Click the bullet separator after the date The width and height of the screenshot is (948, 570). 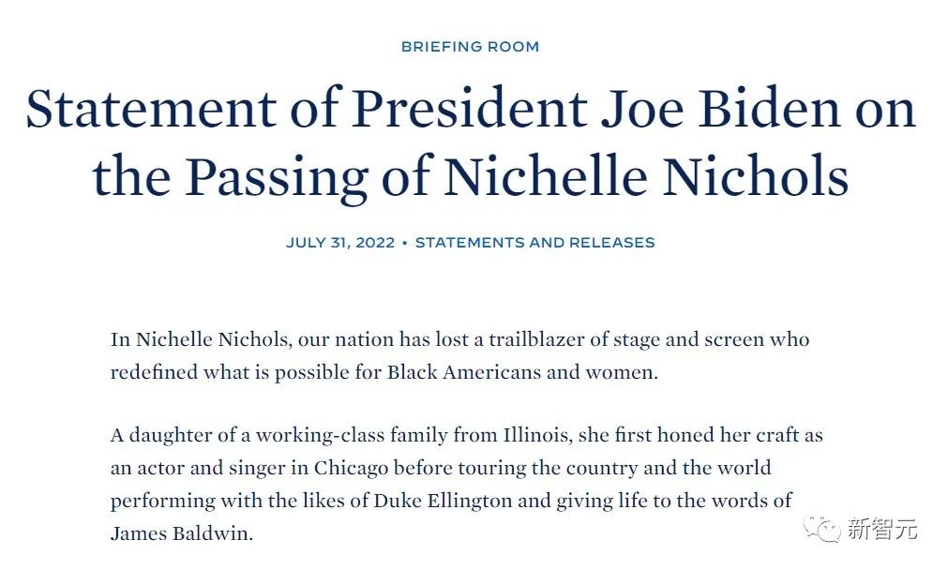click(x=404, y=242)
